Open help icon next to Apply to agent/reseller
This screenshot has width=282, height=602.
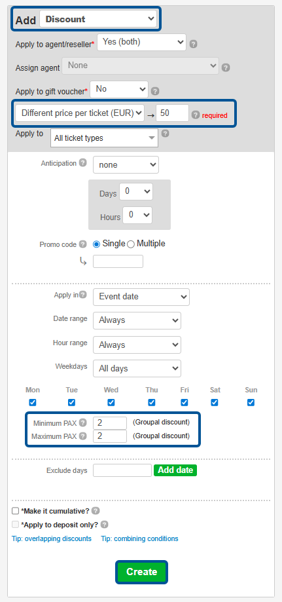194,44
